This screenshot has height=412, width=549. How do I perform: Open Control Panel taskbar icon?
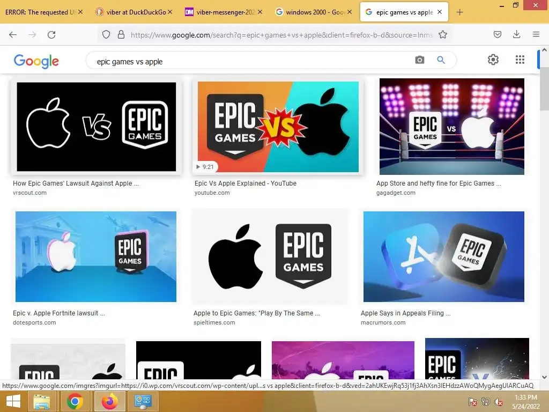point(143,401)
